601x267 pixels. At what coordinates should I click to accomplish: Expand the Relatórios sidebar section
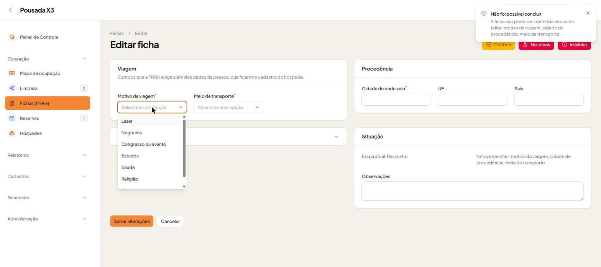click(x=84, y=155)
